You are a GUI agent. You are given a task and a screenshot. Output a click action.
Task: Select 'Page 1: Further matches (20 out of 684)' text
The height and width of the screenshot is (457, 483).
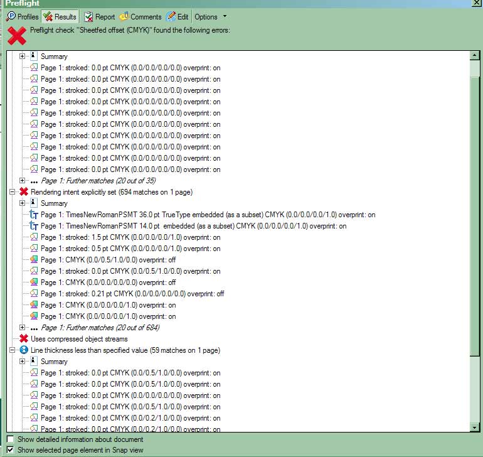tap(100, 328)
